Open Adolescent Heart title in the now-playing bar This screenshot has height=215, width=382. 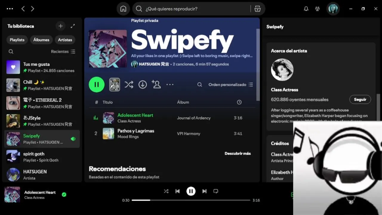(x=40, y=192)
